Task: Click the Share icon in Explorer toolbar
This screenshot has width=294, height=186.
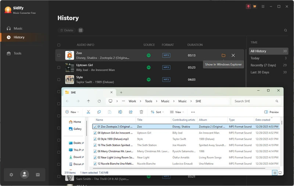Action: (131, 112)
